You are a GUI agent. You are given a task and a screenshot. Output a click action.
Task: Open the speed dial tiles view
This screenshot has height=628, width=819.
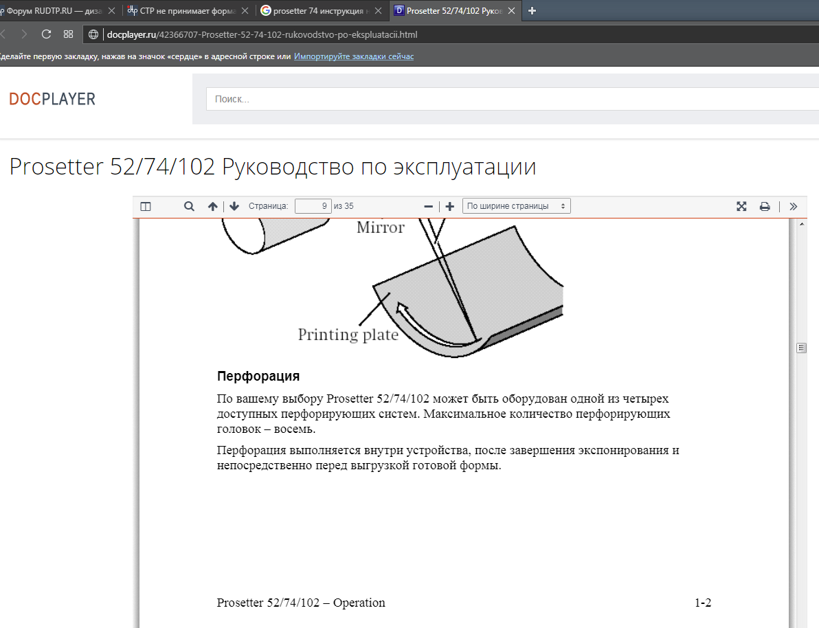(68, 33)
